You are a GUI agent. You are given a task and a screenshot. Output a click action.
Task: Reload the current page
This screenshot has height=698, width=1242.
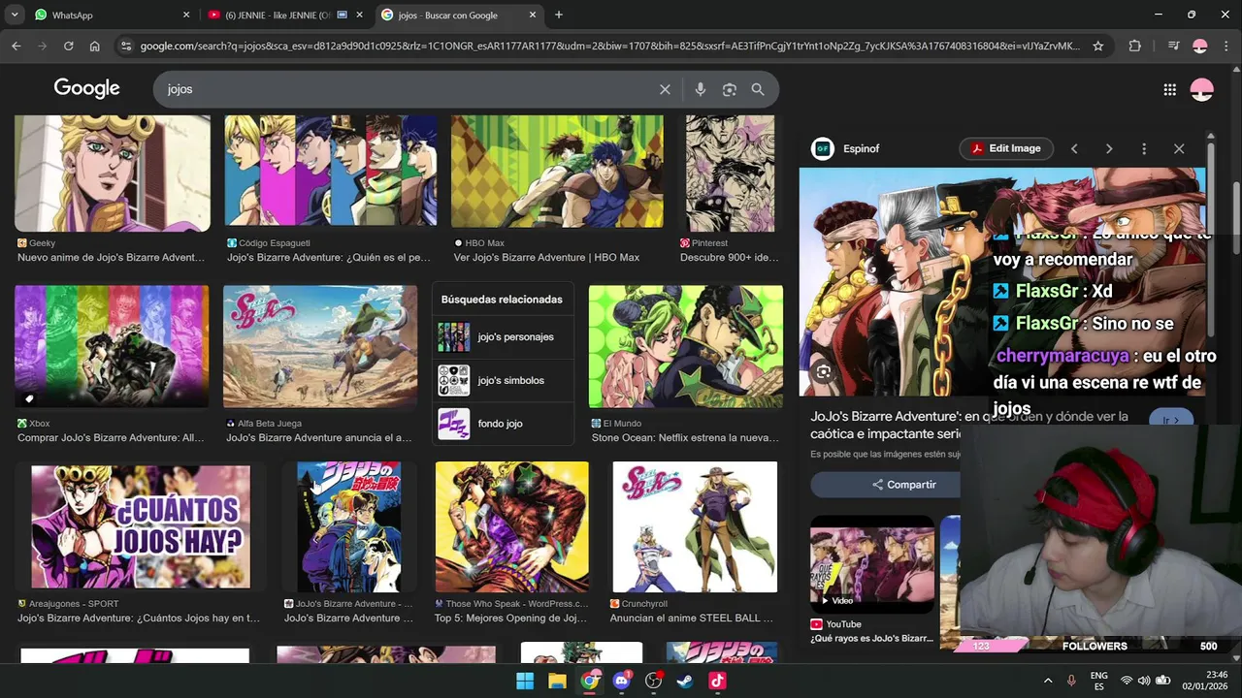68,46
